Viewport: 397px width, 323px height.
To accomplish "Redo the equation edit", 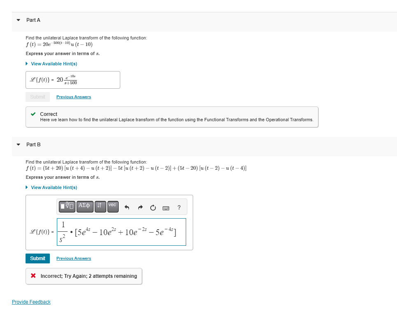I will [x=140, y=207].
